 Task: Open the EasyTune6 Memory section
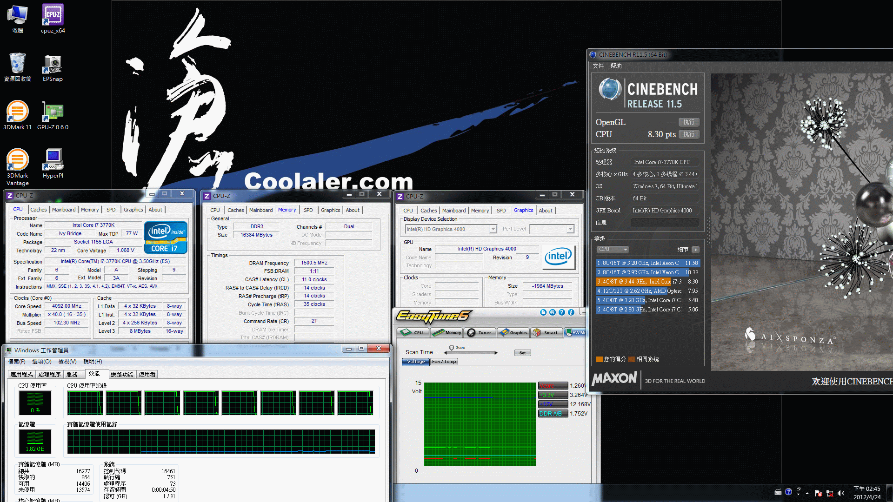446,332
